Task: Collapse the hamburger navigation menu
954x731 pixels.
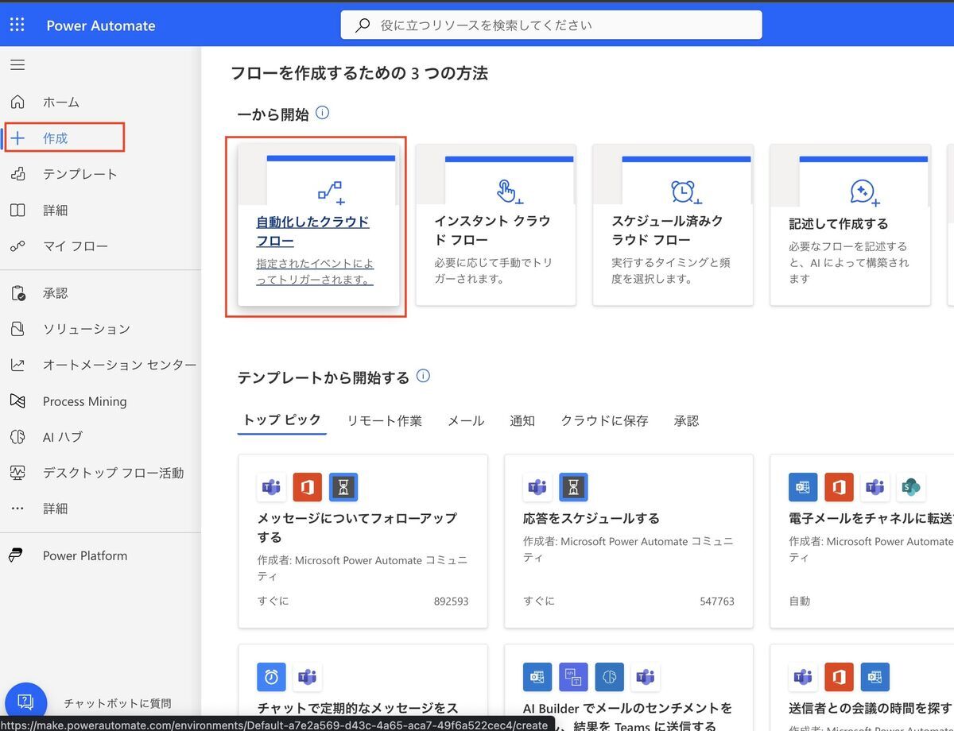Action: tap(17, 64)
